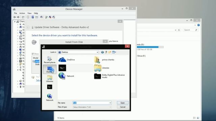Open the Dolby Digital Plus Advance Audio folder

(109, 76)
